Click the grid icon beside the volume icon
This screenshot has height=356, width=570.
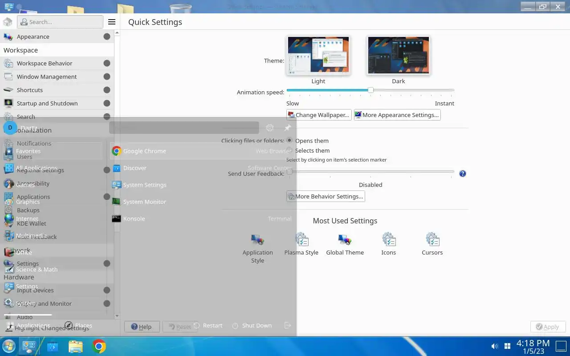tap(507, 346)
